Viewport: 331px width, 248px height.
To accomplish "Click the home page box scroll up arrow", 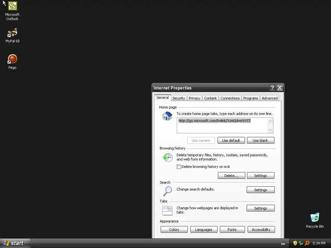I will point(270,121).
